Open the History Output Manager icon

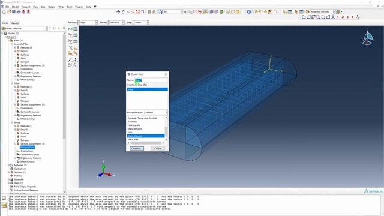(x=76, y=41)
